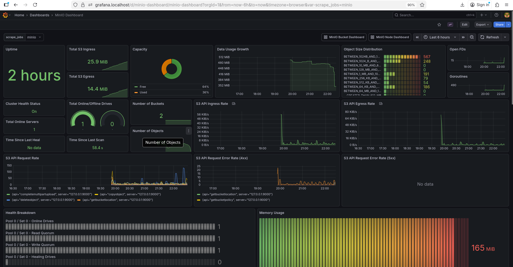Open the MinIO Node Dashboard link
Viewport: 513px width, 267px height.
pos(390,37)
